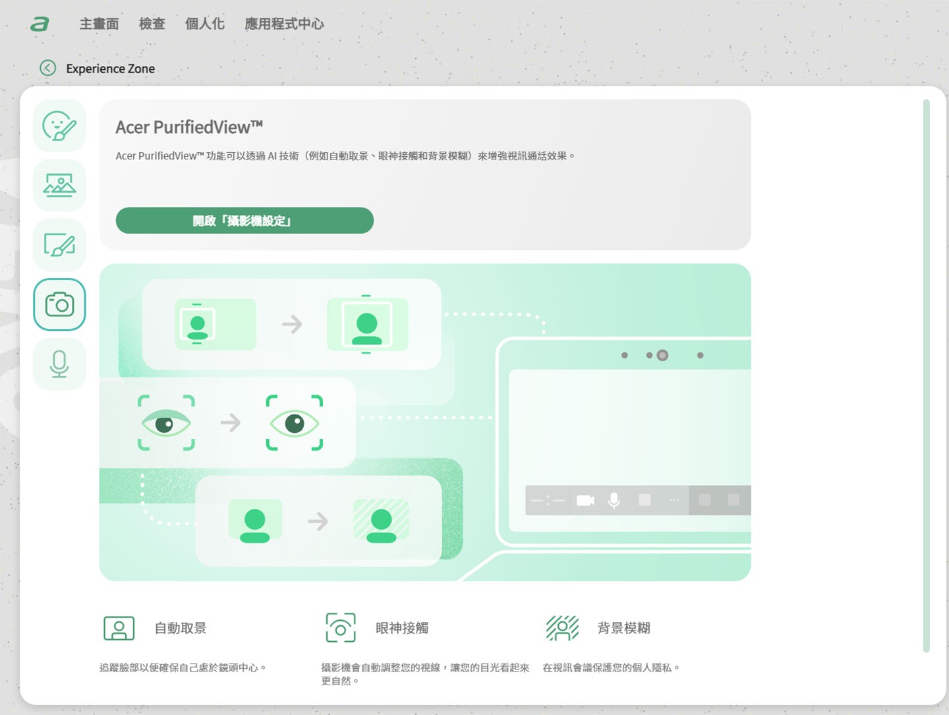Click the vertical scrollbar on the right

coord(926,376)
